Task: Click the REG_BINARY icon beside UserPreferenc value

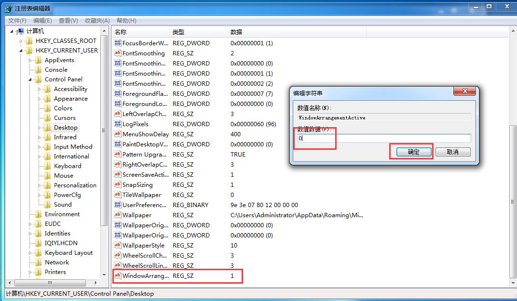Action: tap(117, 205)
